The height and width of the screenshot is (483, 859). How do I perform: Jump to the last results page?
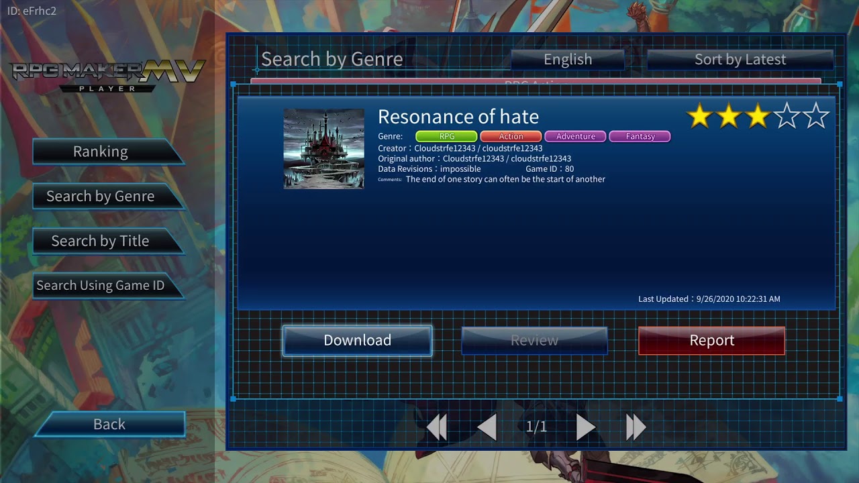coord(636,427)
